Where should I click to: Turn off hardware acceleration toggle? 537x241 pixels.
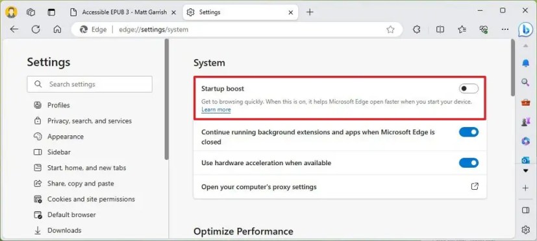469,163
